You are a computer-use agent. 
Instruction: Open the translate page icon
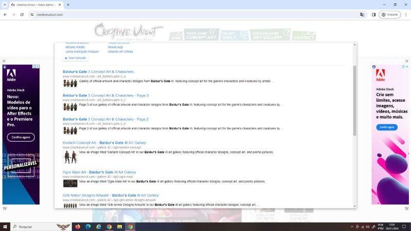[362, 15]
